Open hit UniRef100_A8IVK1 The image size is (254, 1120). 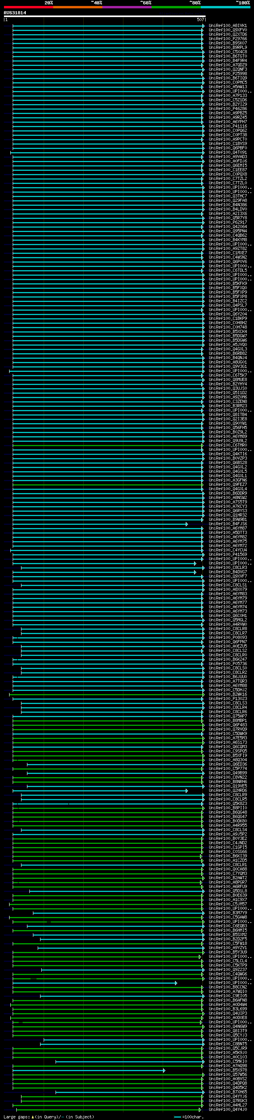tap(227, 26)
